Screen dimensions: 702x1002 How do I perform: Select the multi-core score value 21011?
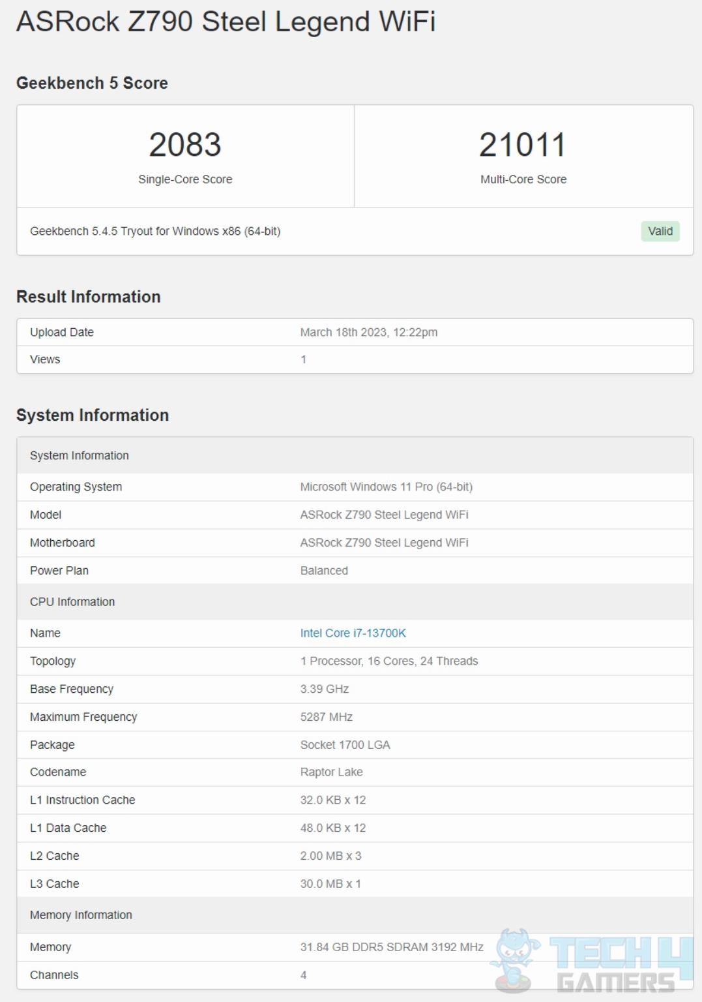pos(523,144)
